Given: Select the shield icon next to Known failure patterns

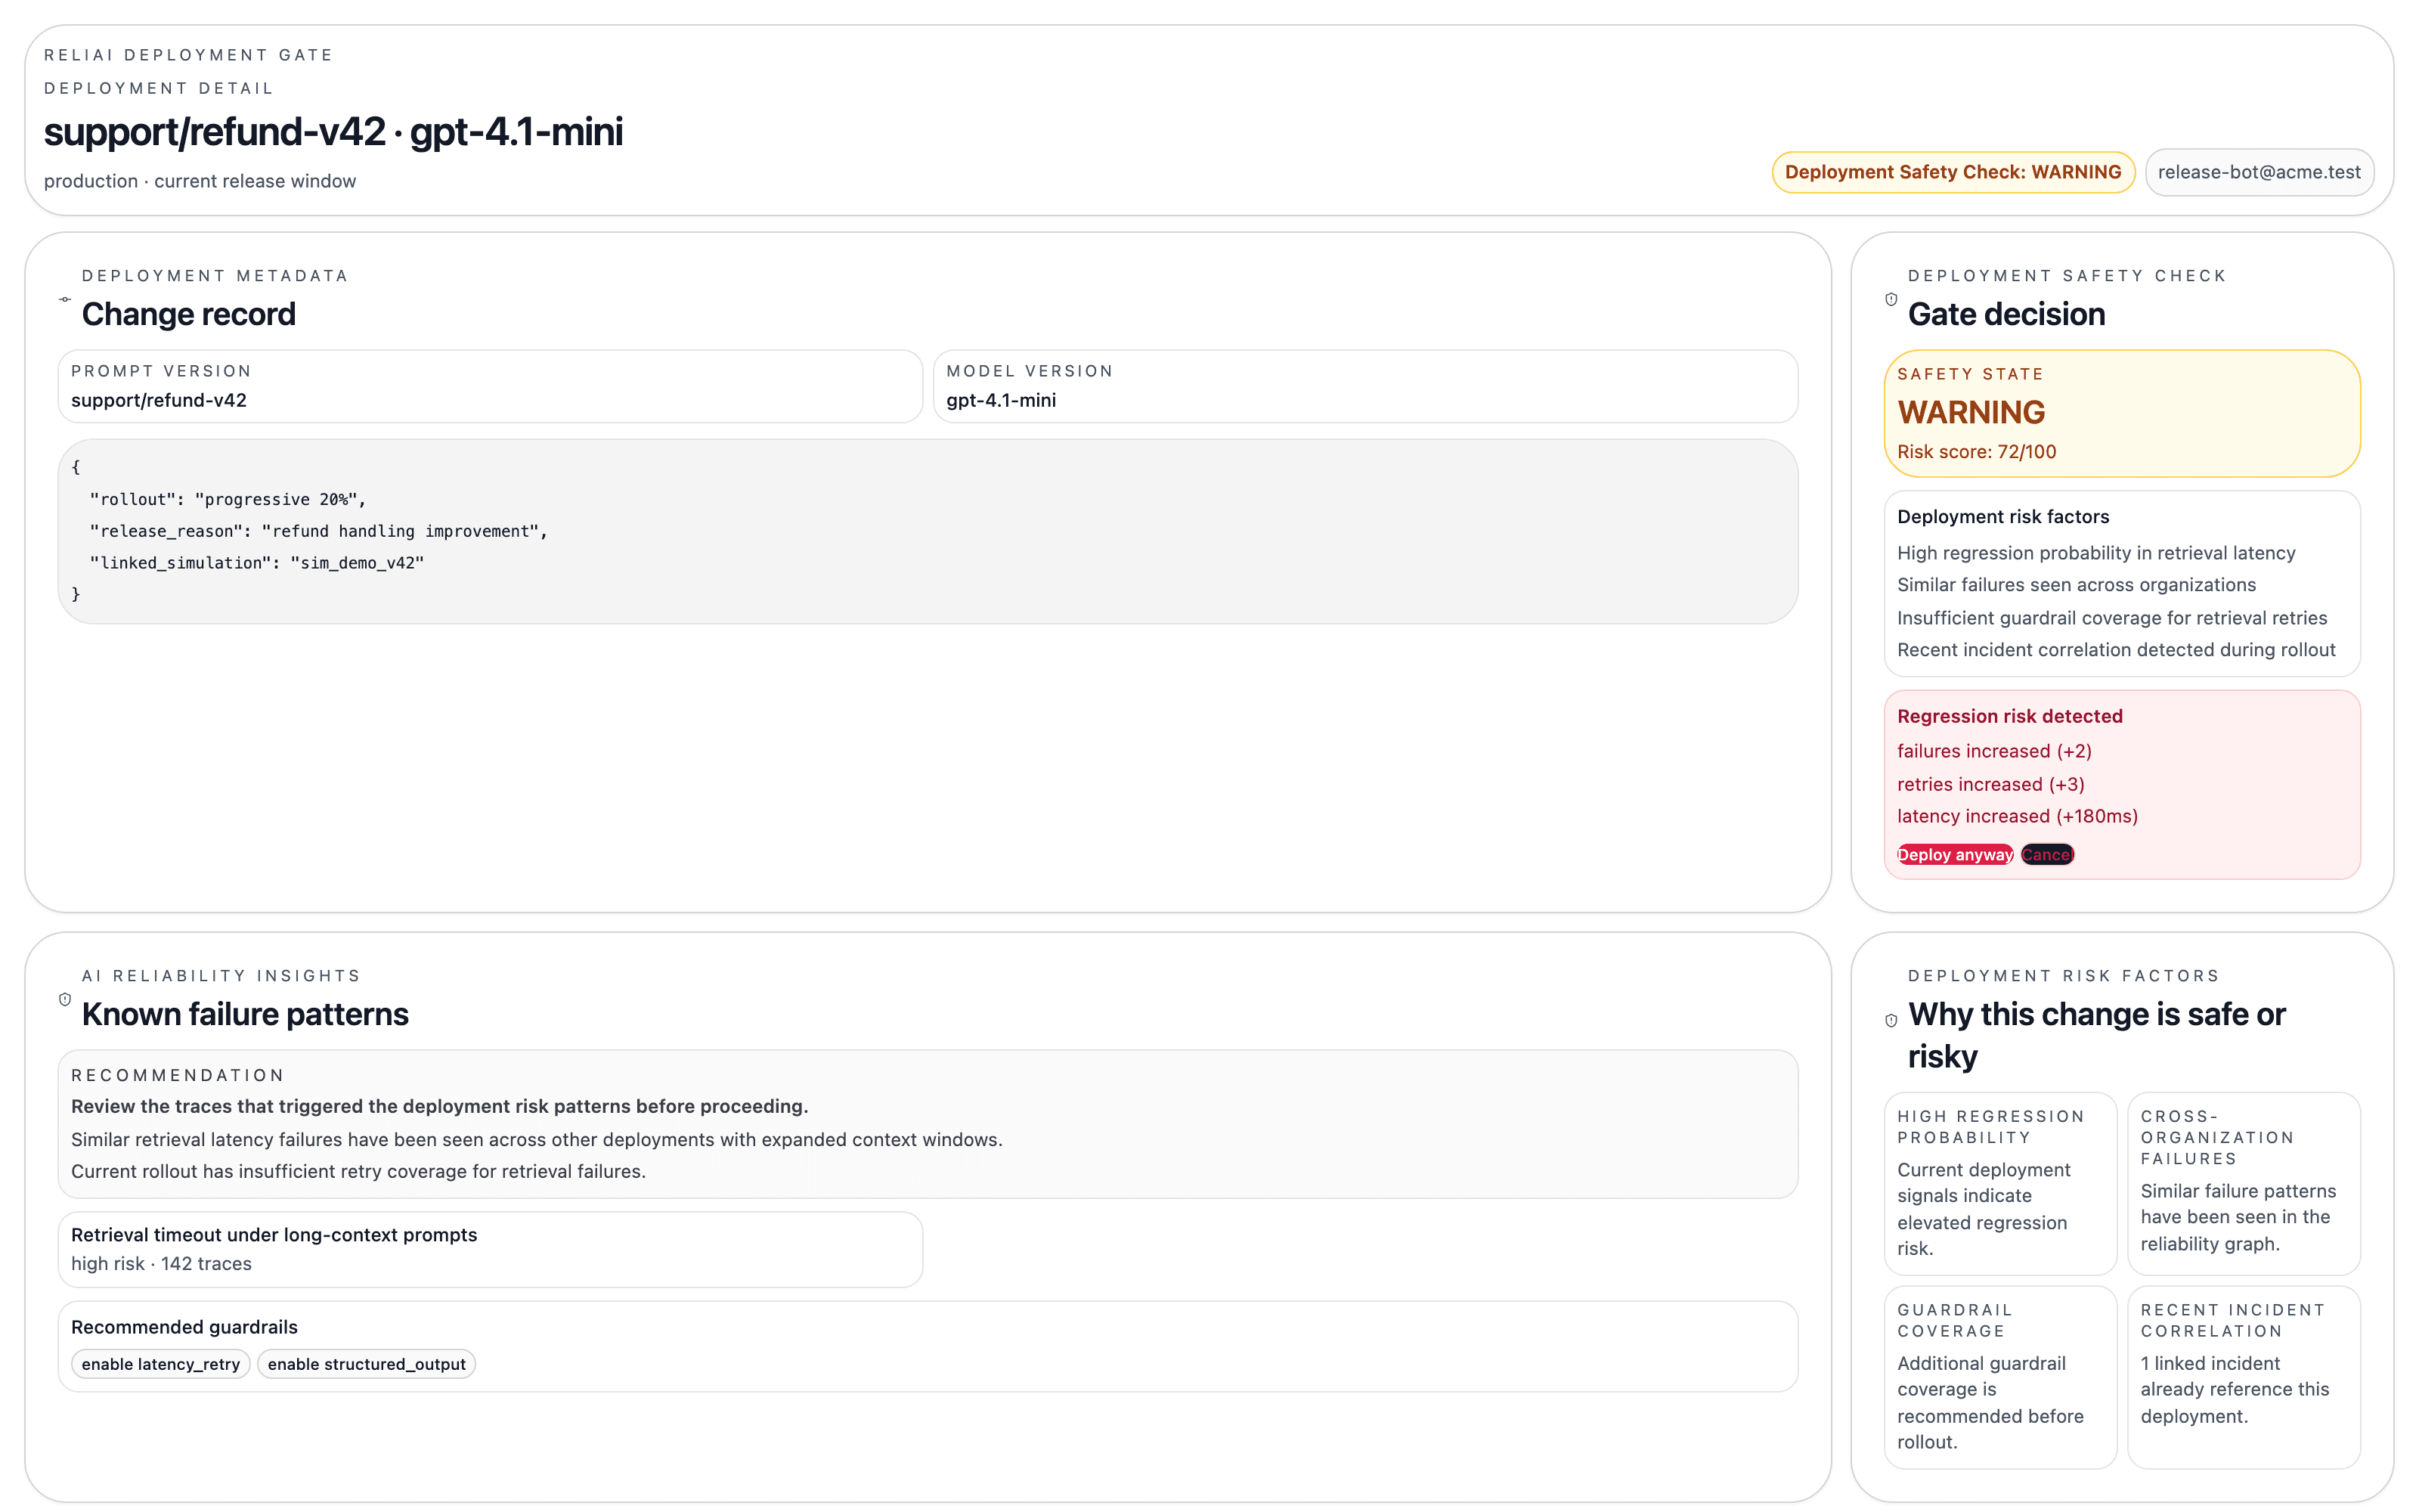Looking at the screenshot, I should click(65, 998).
